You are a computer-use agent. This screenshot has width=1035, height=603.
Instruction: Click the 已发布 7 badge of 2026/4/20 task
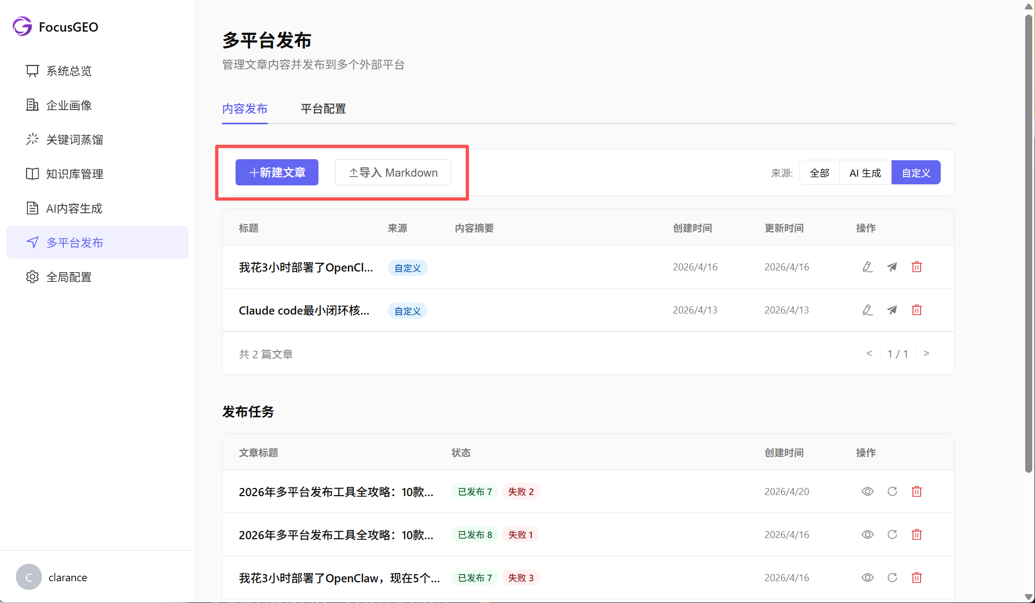(474, 491)
